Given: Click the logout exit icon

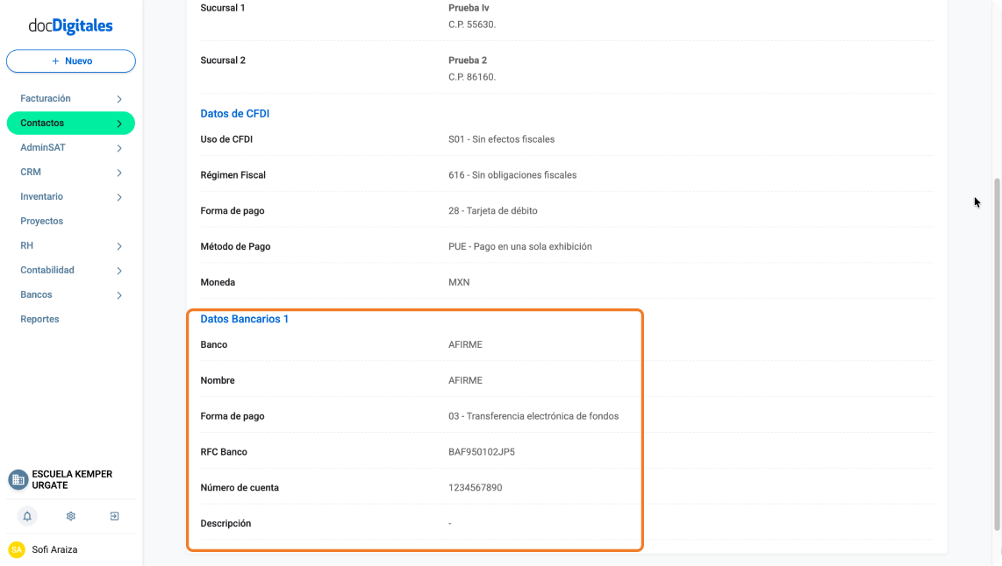Looking at the screenshot, I should (x=114, y=516).
